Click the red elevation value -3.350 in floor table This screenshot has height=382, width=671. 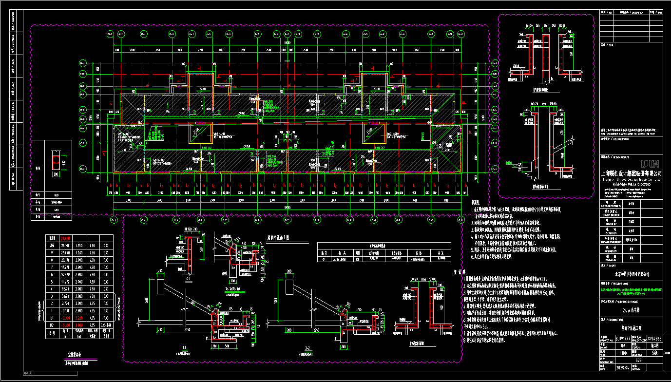[x=65, y=318]
